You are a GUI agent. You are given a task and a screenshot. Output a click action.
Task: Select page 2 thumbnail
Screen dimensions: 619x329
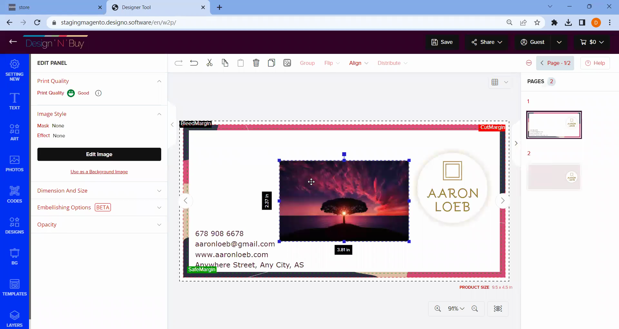[x=554, y=177]
